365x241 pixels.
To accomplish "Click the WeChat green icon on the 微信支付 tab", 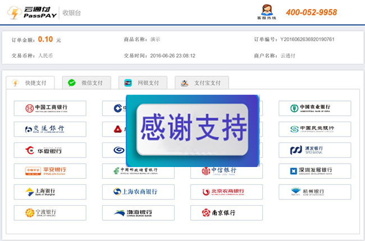I will coord(72,83).
